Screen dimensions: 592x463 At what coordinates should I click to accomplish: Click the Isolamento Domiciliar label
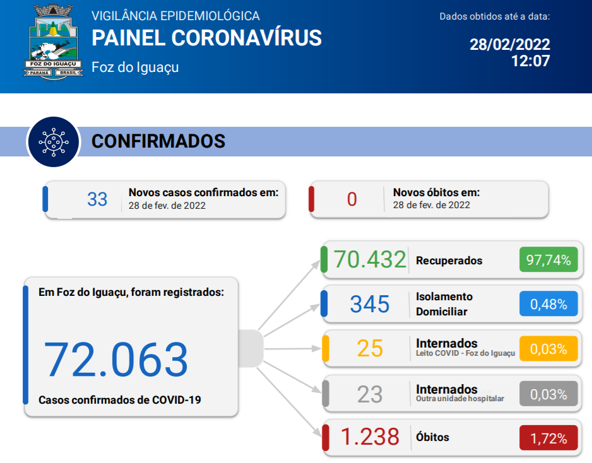point(444,304)
